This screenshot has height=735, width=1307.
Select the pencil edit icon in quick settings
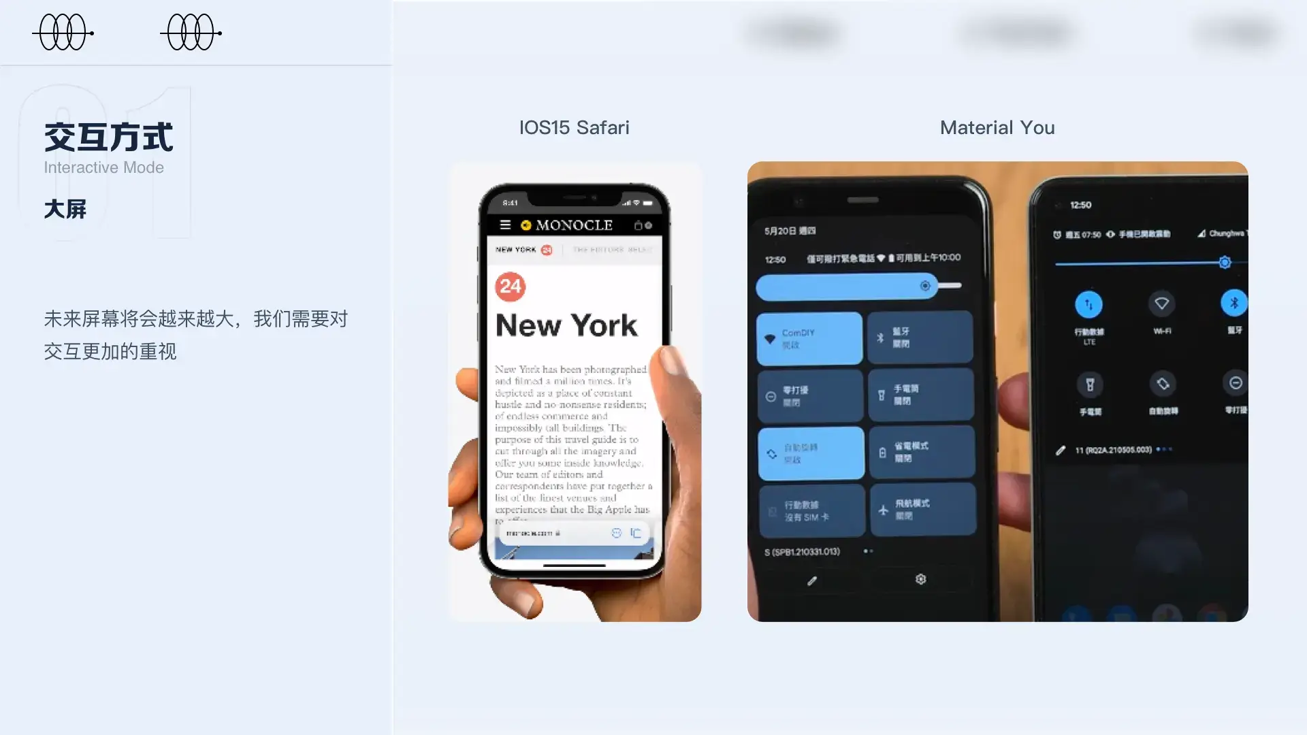click(812, 579)
